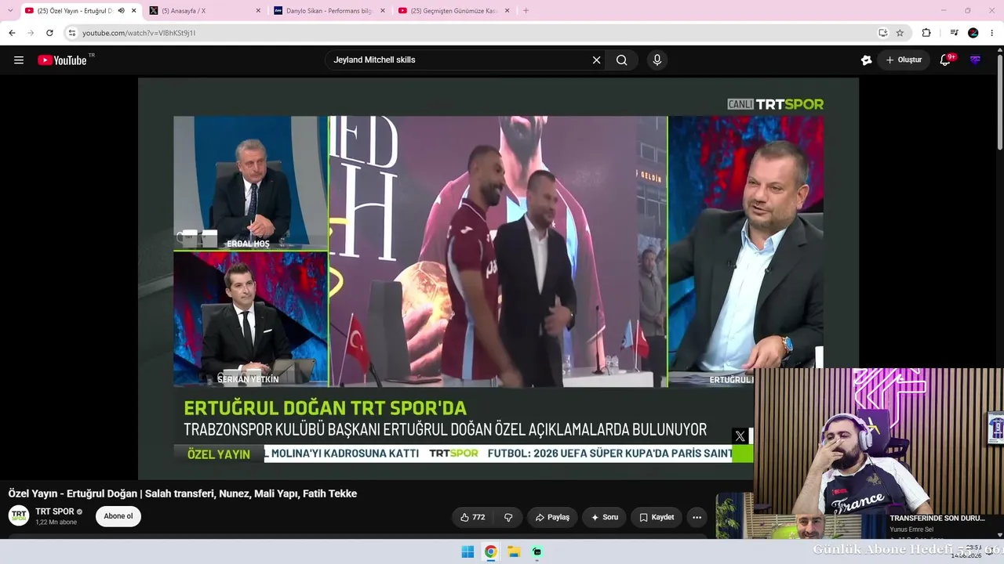The height and width of the screenshot is (564, 1004).
Task: Reload the current page
Action: coord(49,33)
